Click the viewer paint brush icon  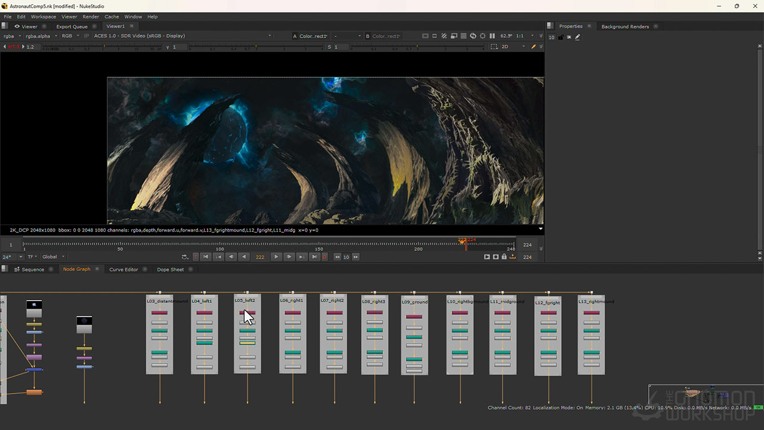(534, 47)
